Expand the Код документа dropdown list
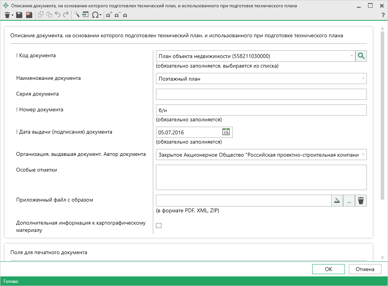Viewport: 388px width, 286px height. [x=352, y=56]
